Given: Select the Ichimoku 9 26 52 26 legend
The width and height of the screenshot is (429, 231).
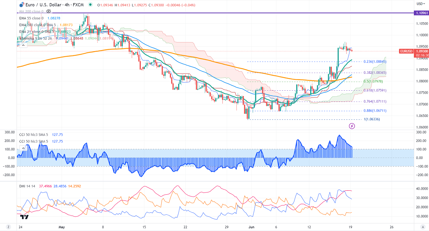Looking at the screenshot, I should (x=36, y=38).
